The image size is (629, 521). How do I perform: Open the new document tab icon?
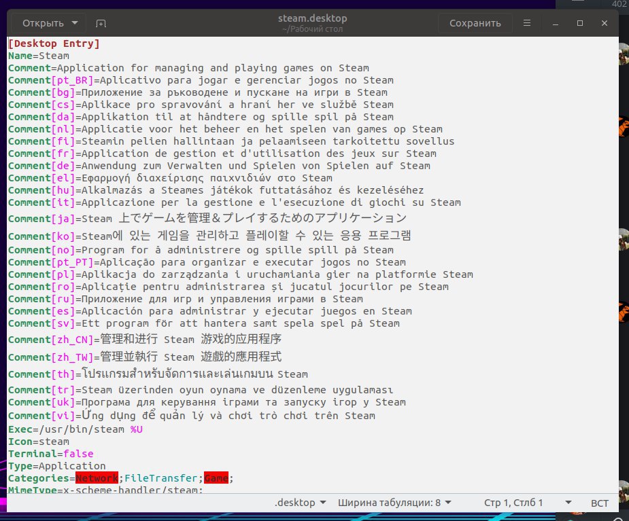101,23
